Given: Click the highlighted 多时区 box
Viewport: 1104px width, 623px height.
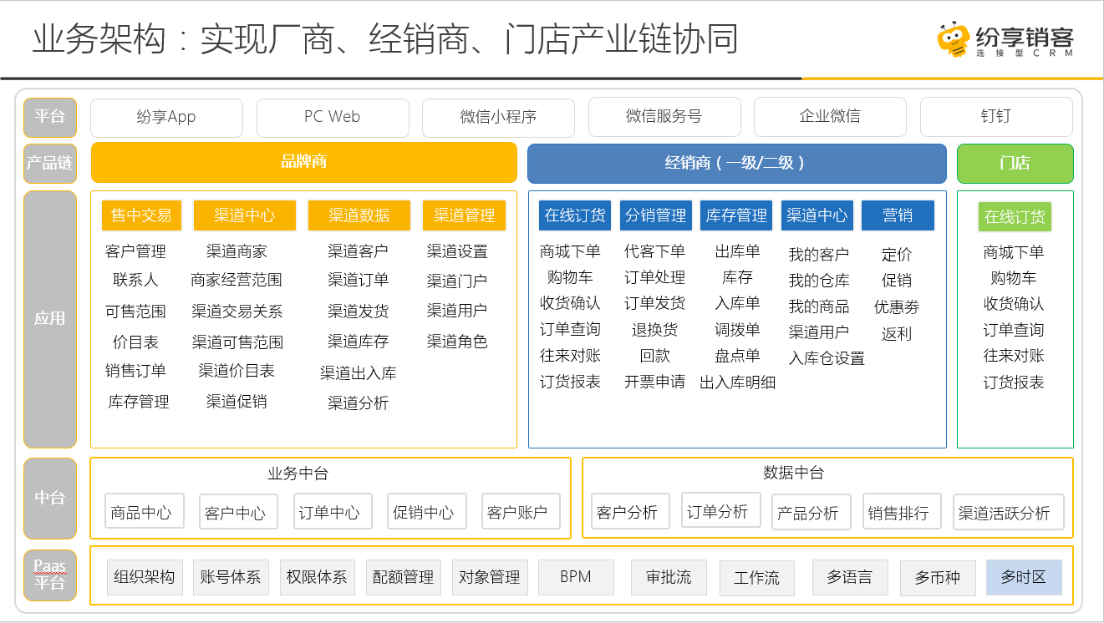Looking at the screenshot, I should click(x=1024, y=577).
